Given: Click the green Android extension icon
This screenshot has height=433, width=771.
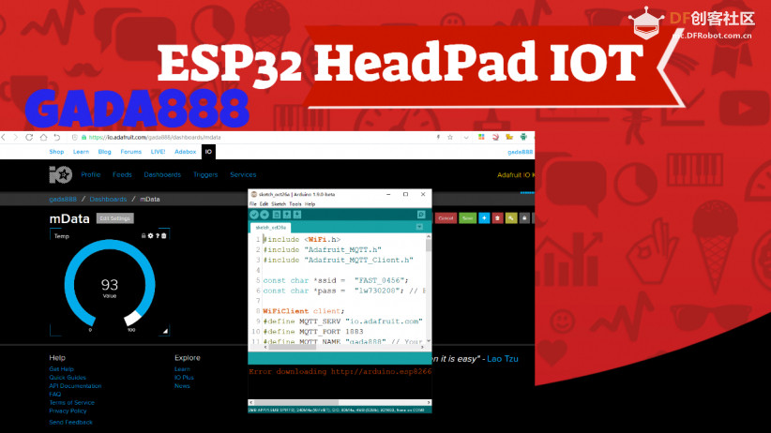Looking at the screenshot, I should click(523, 138).
